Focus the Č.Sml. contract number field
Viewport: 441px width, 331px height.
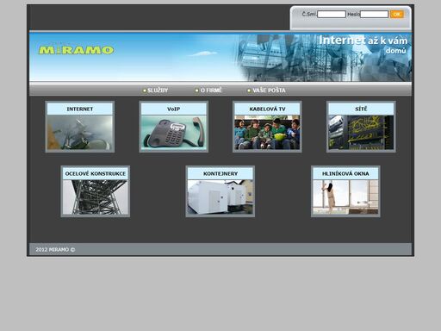point(332,15)
